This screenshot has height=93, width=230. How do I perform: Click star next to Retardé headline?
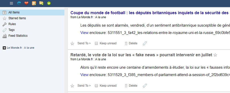tap(215, 55)
